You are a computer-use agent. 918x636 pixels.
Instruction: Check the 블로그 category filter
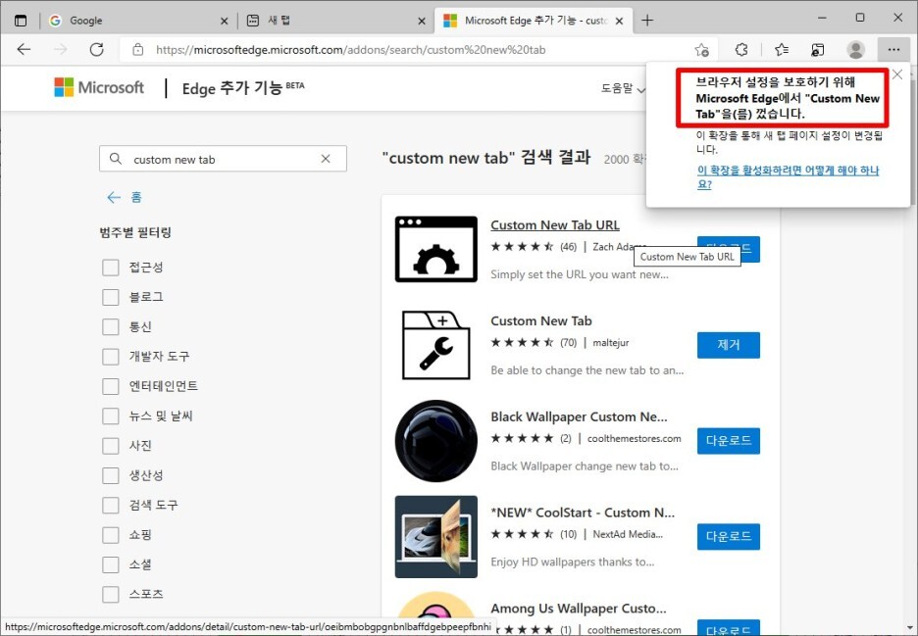[111, 297]
